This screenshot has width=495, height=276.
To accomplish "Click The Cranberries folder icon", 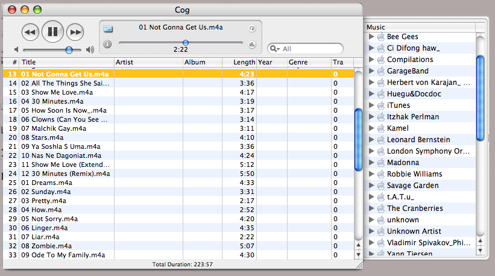I will point(381,209).
